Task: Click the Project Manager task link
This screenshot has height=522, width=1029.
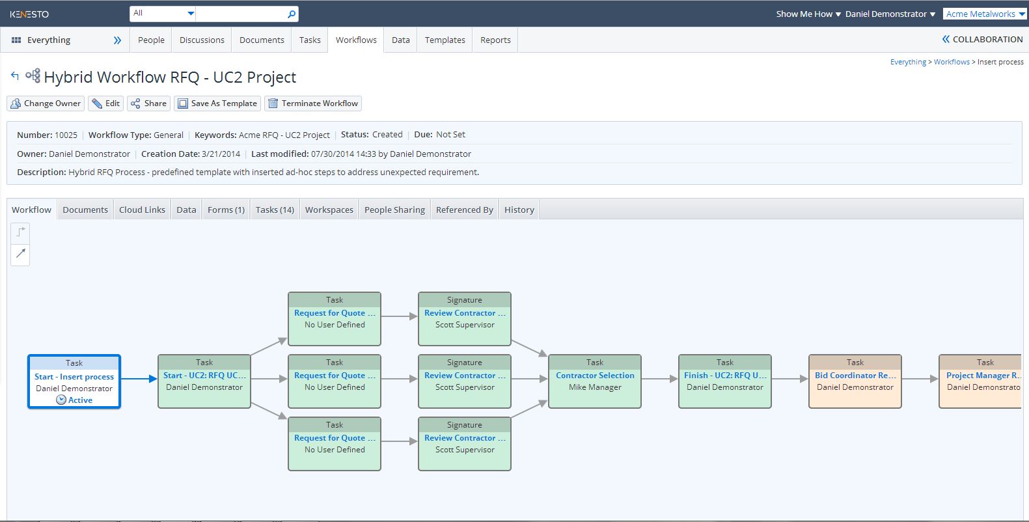Action: pyautogui.click(x=983, y=376)
